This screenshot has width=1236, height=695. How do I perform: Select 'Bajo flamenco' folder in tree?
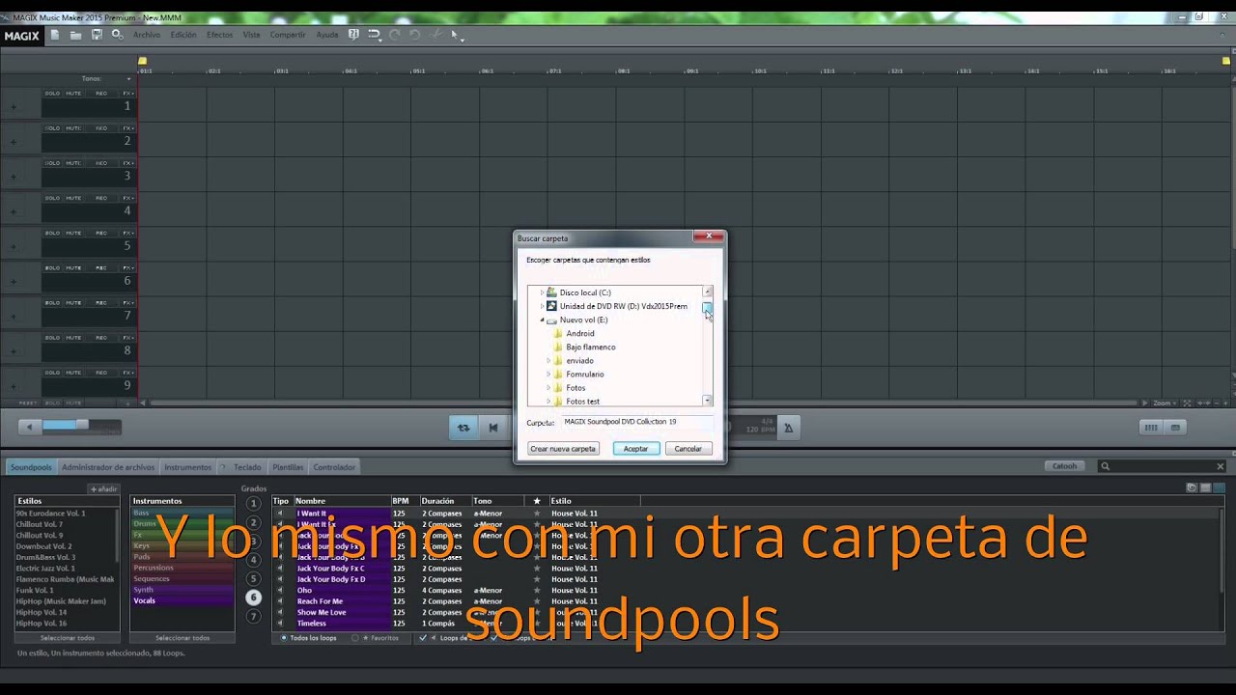point(590,347)
